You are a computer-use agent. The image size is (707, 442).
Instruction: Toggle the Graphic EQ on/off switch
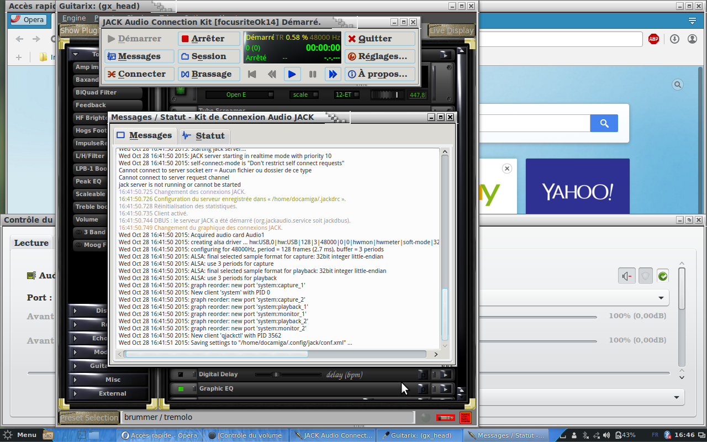181,389
